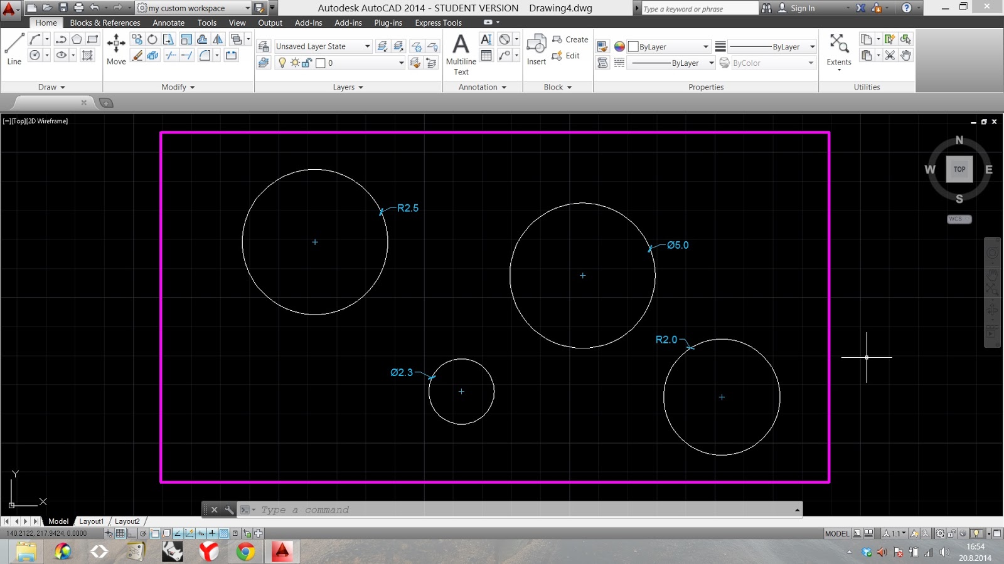Toggle layer 0 on/off lightbulb
This screenshot has height=564, width=1004.
tap(282, 63)
